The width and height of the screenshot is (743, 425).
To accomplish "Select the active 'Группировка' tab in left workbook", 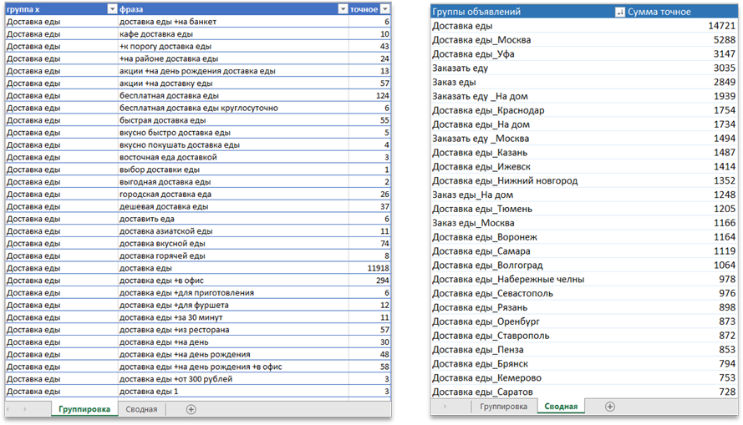I will point(83,409).
